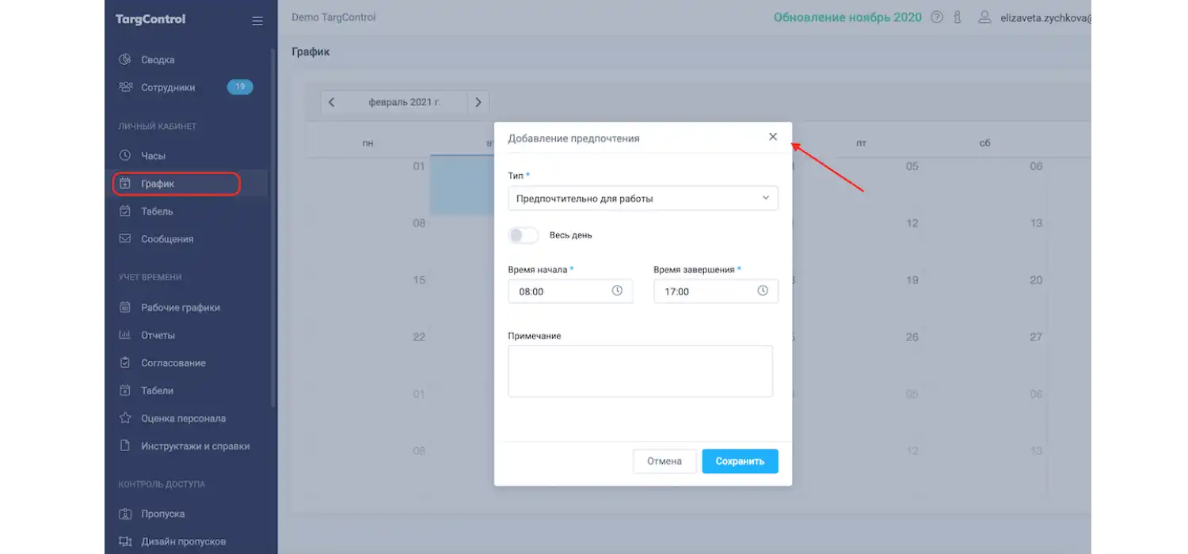The height and width of the screenshot is (554, 1188).
Task: Open the Рабочие графики menu item
Action: coord(124,307)
